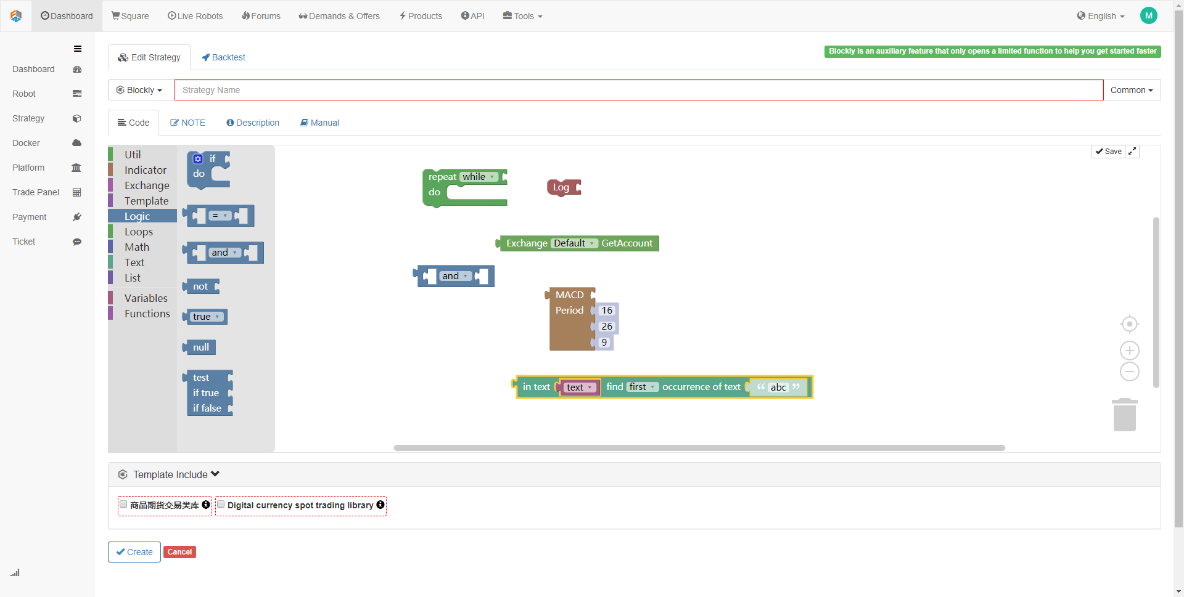Open the Robot list icon in sidebar
1184x597 pixels.
click(77, 94)
